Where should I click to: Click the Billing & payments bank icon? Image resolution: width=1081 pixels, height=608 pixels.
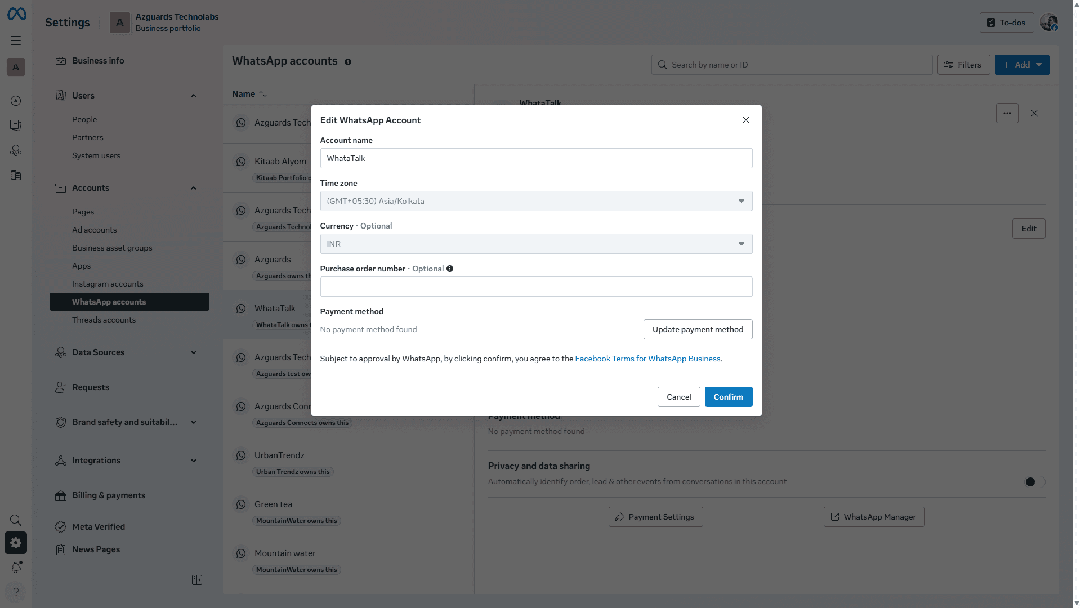pyautogui.click(x=61, y=495)
